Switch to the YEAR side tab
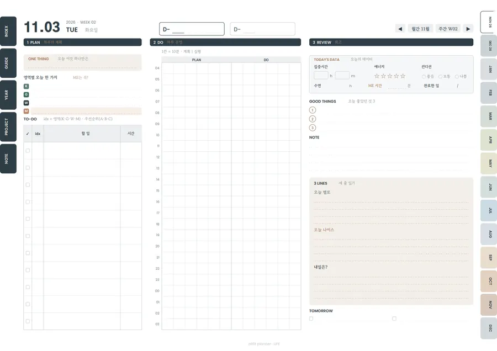Screen dimensions: 497x351 [x=8, y=95]
